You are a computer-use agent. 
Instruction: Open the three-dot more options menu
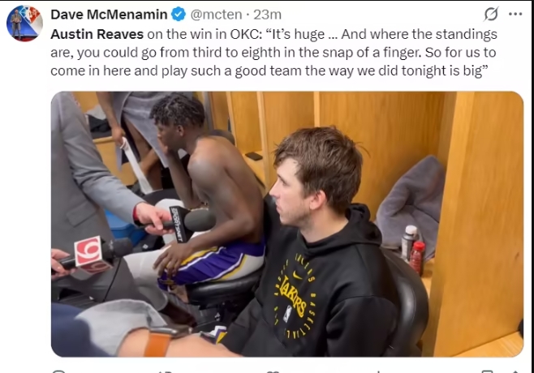tap(515, 14)
